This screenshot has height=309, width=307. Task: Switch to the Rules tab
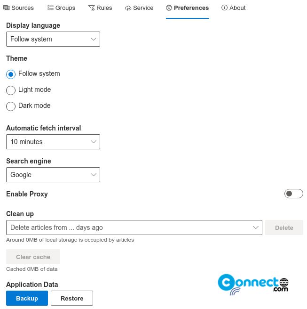(100, 8)
